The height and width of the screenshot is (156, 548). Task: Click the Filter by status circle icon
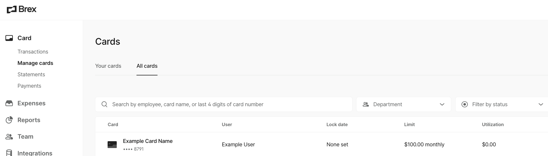465,104
